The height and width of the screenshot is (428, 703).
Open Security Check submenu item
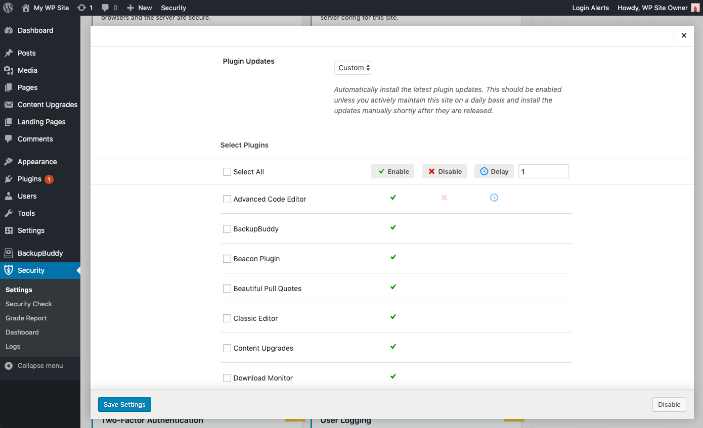[29, 304]
